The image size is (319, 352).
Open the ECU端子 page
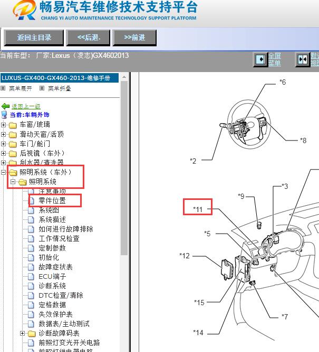[x=52, y=276]
